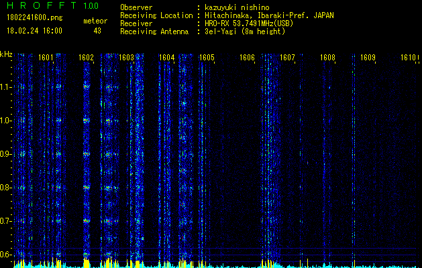Click the 'meteor' label
The image size is (422, 268).
click(95, 21)
